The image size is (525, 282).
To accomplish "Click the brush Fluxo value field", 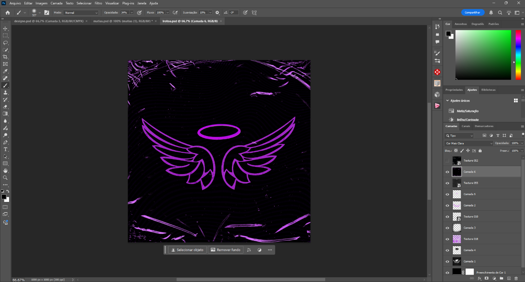I will 160,12.
